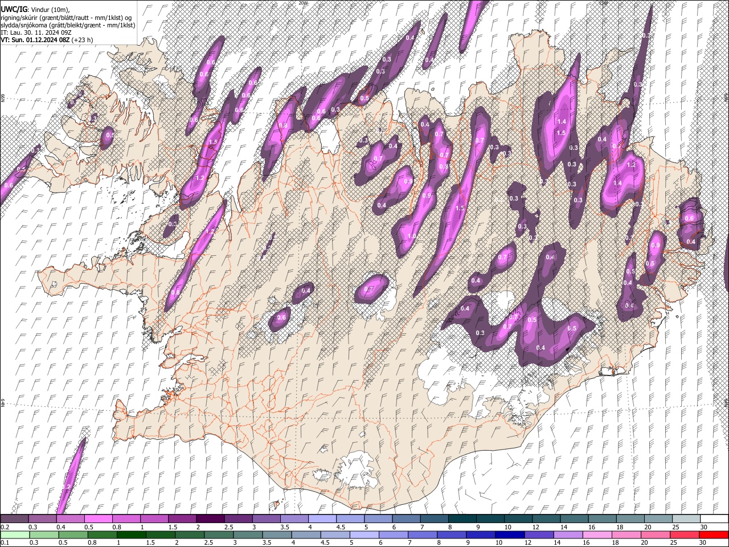Click the '4.5' label on the rain scale
Screen dimensions: 729x547
pyautogui.click(x=325, y=543)
